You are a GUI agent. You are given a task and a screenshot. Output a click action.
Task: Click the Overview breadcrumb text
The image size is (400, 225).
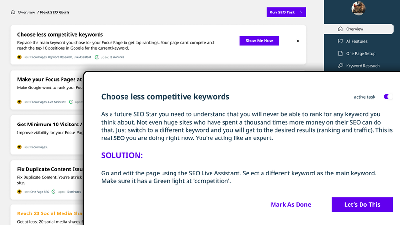26,12
